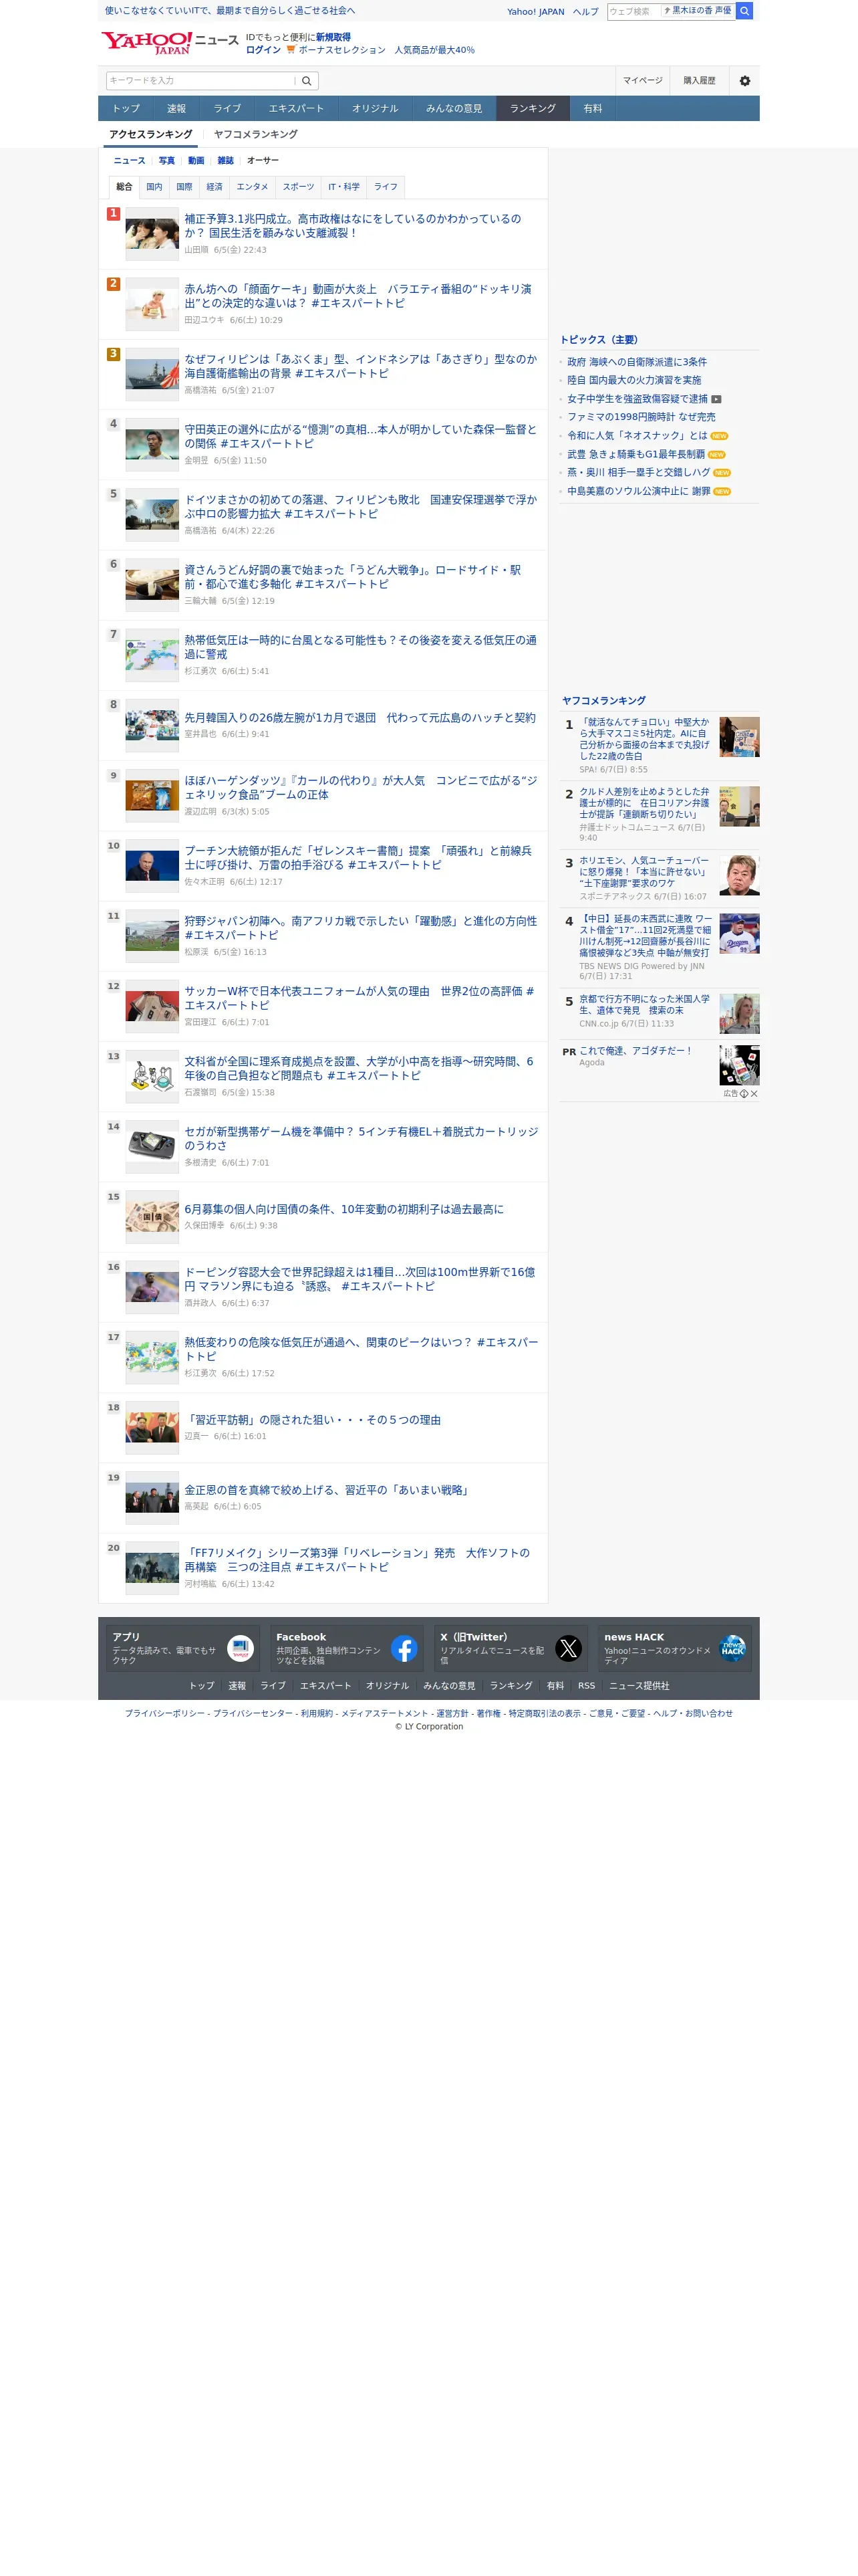Click the ログイン link
Image resolution: width=858 pixels, height=2576 pixels.
tap(264, 50)
